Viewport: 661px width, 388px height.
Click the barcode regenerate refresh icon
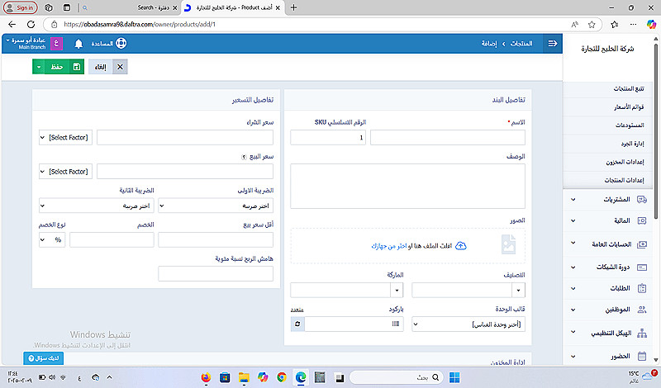(x=297, y=324)
